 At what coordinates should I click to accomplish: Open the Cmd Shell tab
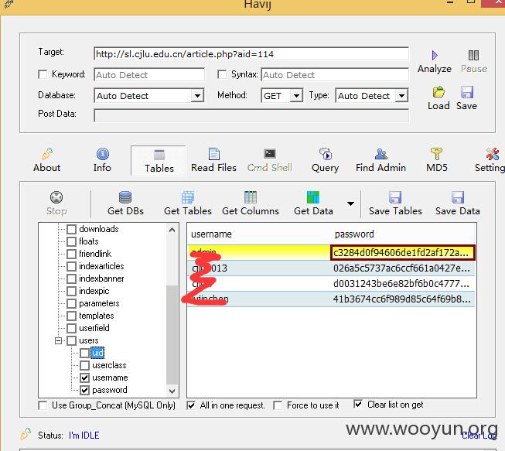tap(270, 161)
